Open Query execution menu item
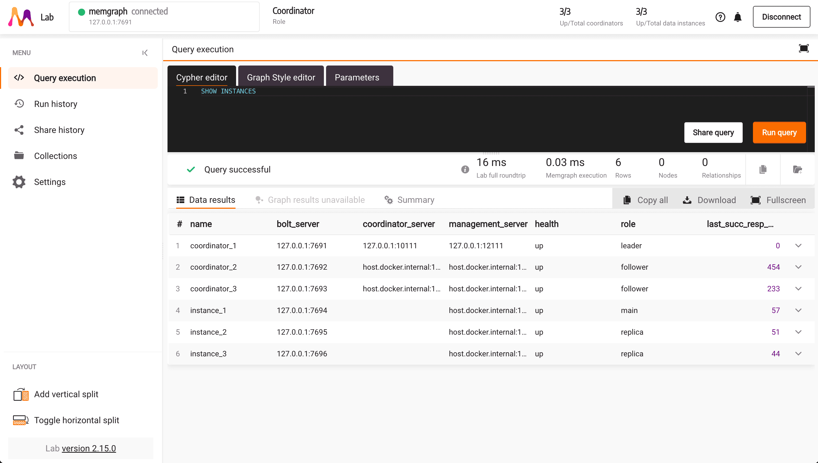 (83, 78)
